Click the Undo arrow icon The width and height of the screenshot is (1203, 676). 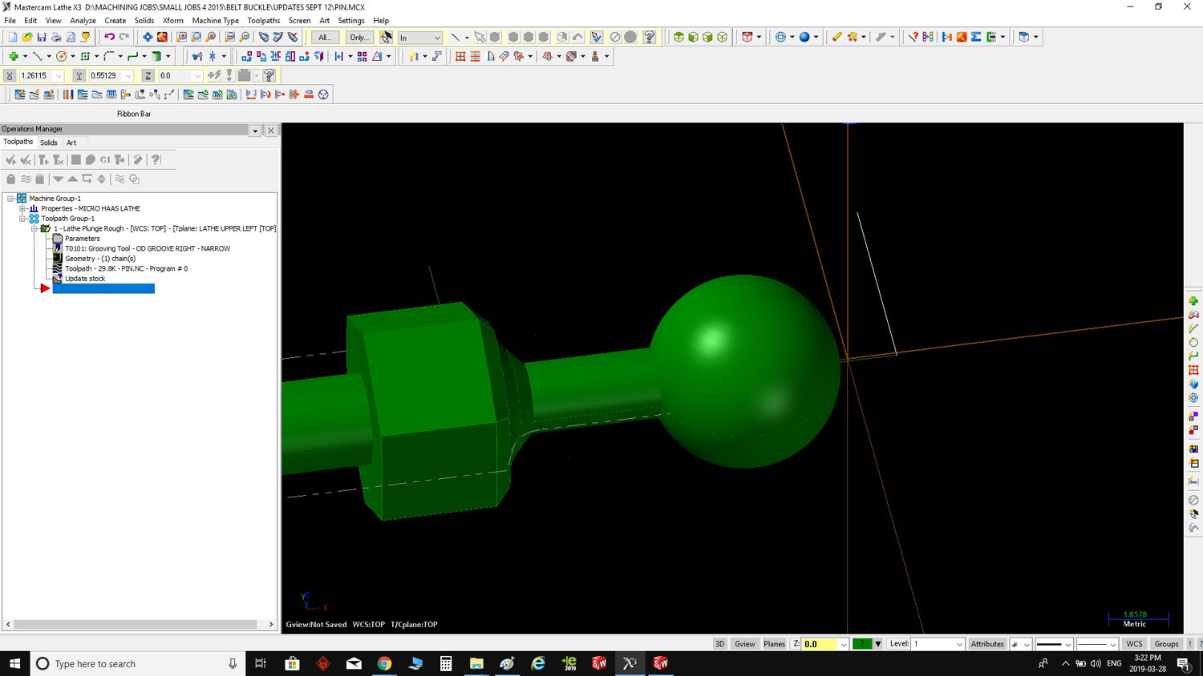point(109,37)
